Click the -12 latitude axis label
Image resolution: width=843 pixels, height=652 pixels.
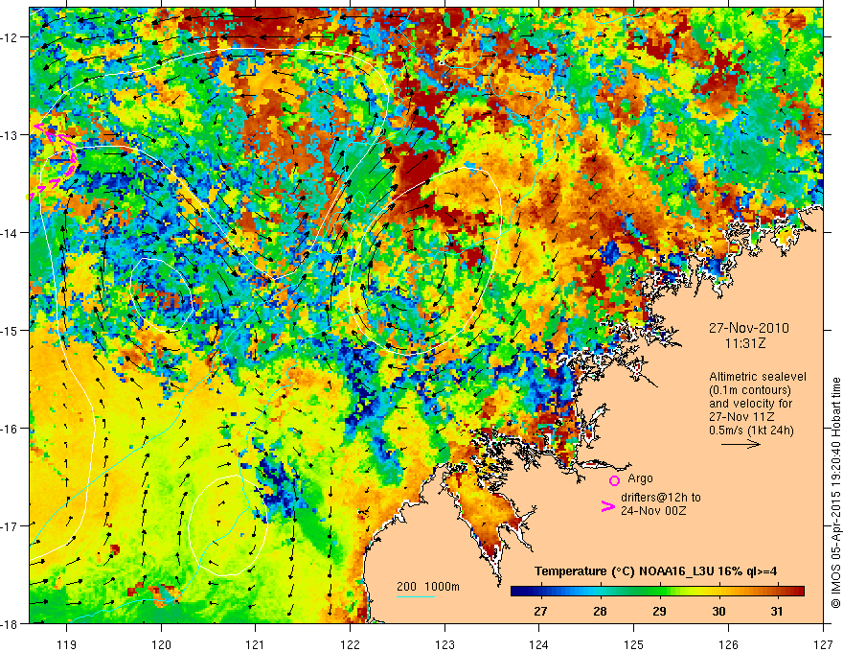coord(10,37)
